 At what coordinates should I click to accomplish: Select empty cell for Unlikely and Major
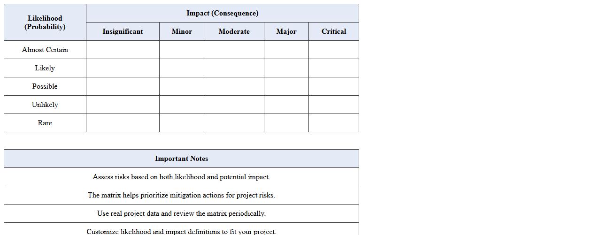tap(286, 105)
